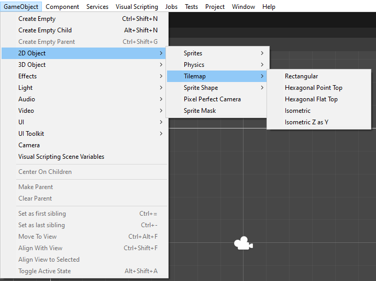This screenshot has width=376, height=281.
Task: Open the Window menu
Action: pos(244,7)
